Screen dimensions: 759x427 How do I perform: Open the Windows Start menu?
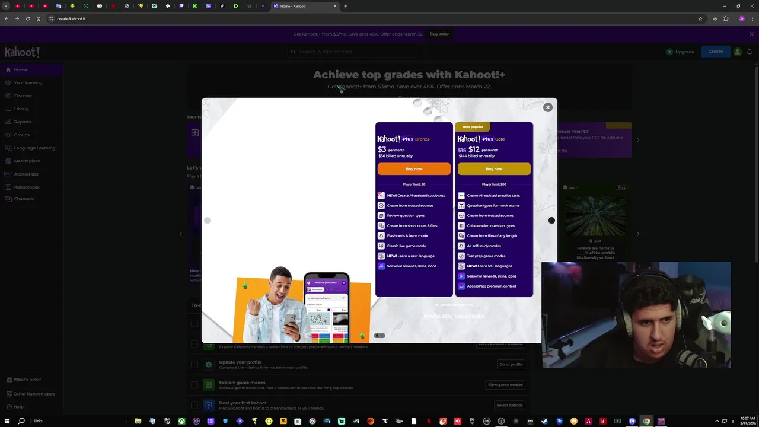[7, 421]
